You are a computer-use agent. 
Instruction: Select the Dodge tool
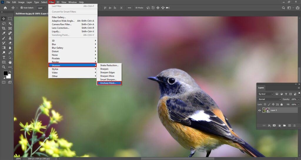point(4,53)
